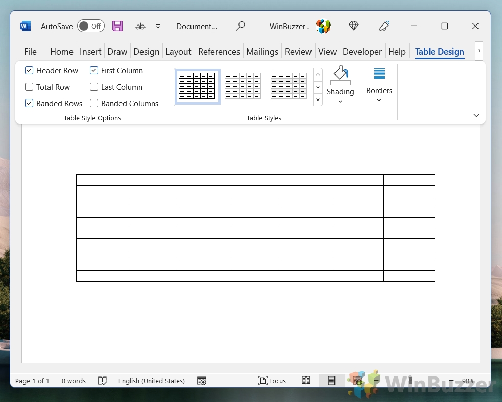
Task: Toggle the AutoSave switch
Action: pyautogui.click(x=91, y=26)
